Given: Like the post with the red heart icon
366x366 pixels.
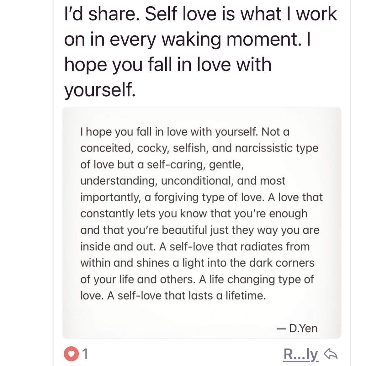Looking at the screenshot, I should click(x=71, y=354).
